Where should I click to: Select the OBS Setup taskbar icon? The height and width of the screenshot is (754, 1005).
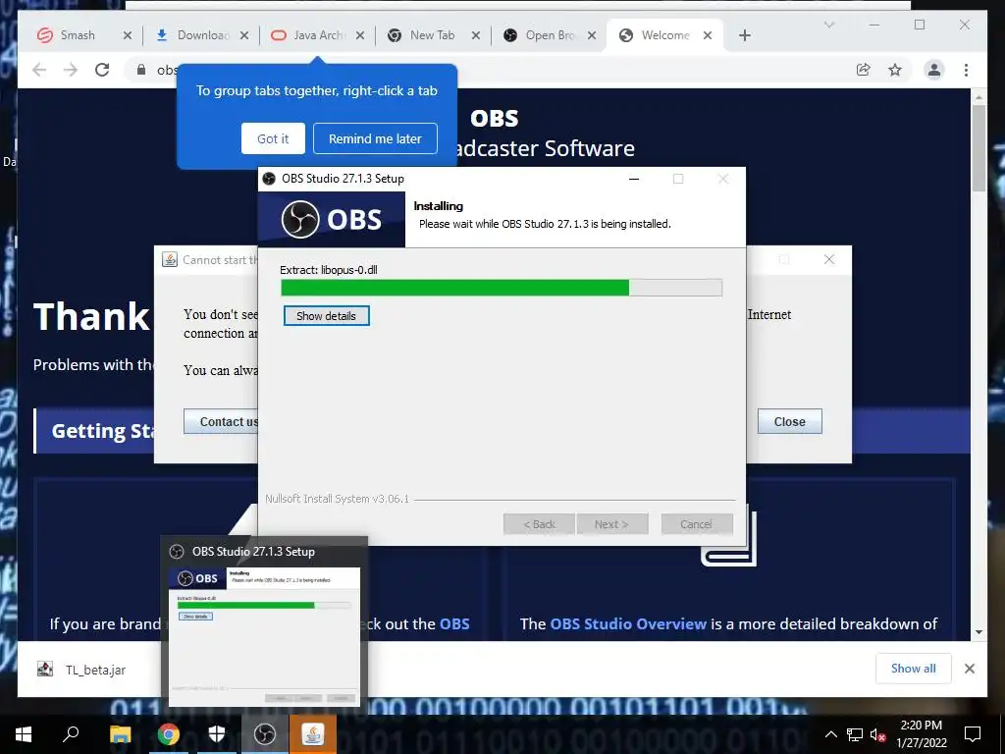tap(265, 734)
